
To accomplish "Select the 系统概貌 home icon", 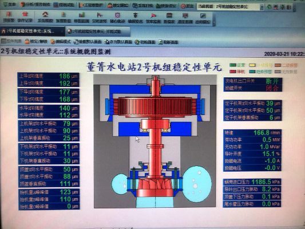I will tap(45, 17).
